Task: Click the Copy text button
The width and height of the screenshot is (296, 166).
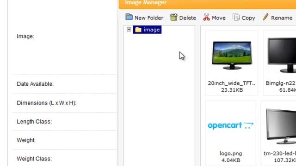Action: pyautogui.click(x=248, y=18)
